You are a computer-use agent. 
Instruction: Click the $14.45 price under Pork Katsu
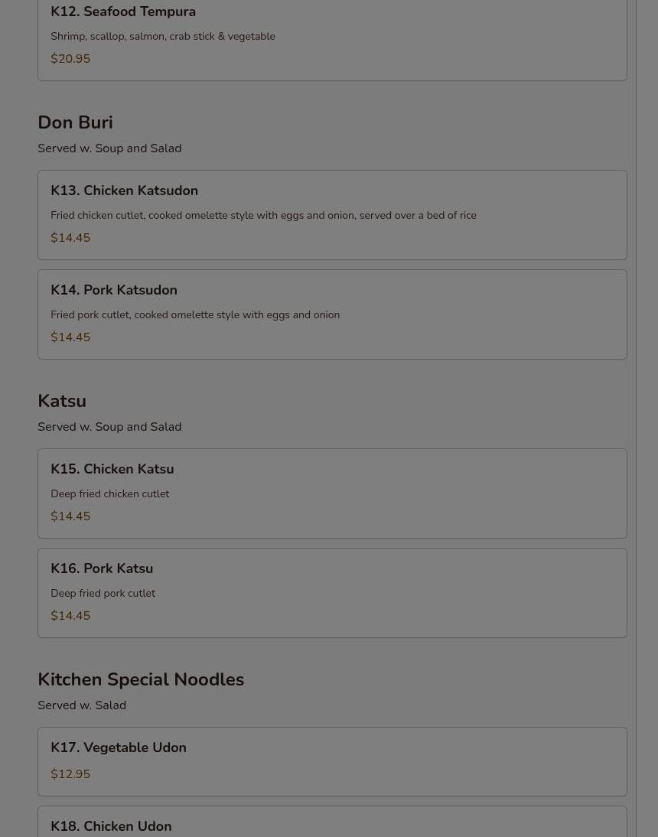pos(70,616)
